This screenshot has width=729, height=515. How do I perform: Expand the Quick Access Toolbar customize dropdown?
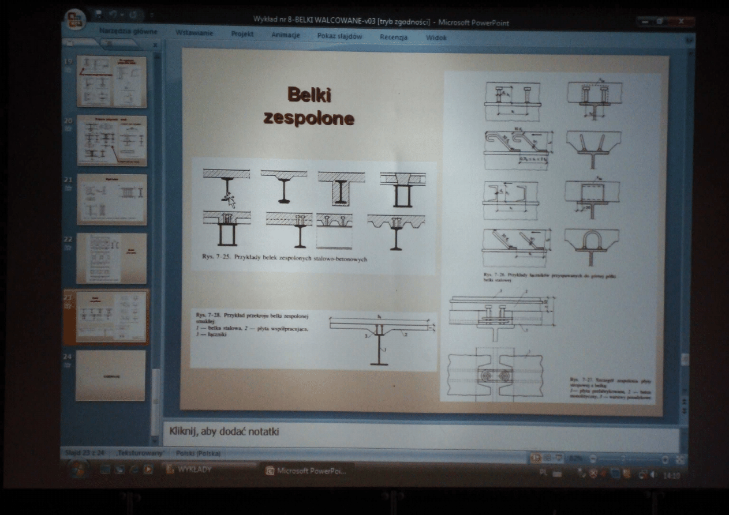pyautogui.click(x=152, y=14)
